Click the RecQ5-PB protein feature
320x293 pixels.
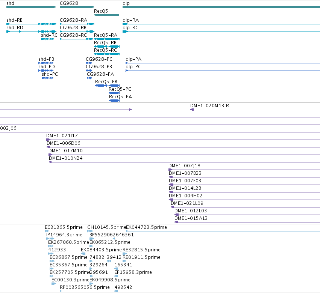click(107, 86)
